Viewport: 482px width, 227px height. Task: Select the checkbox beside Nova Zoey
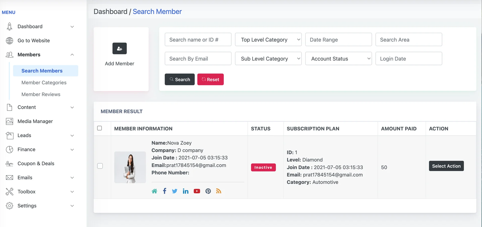(100, 166)
